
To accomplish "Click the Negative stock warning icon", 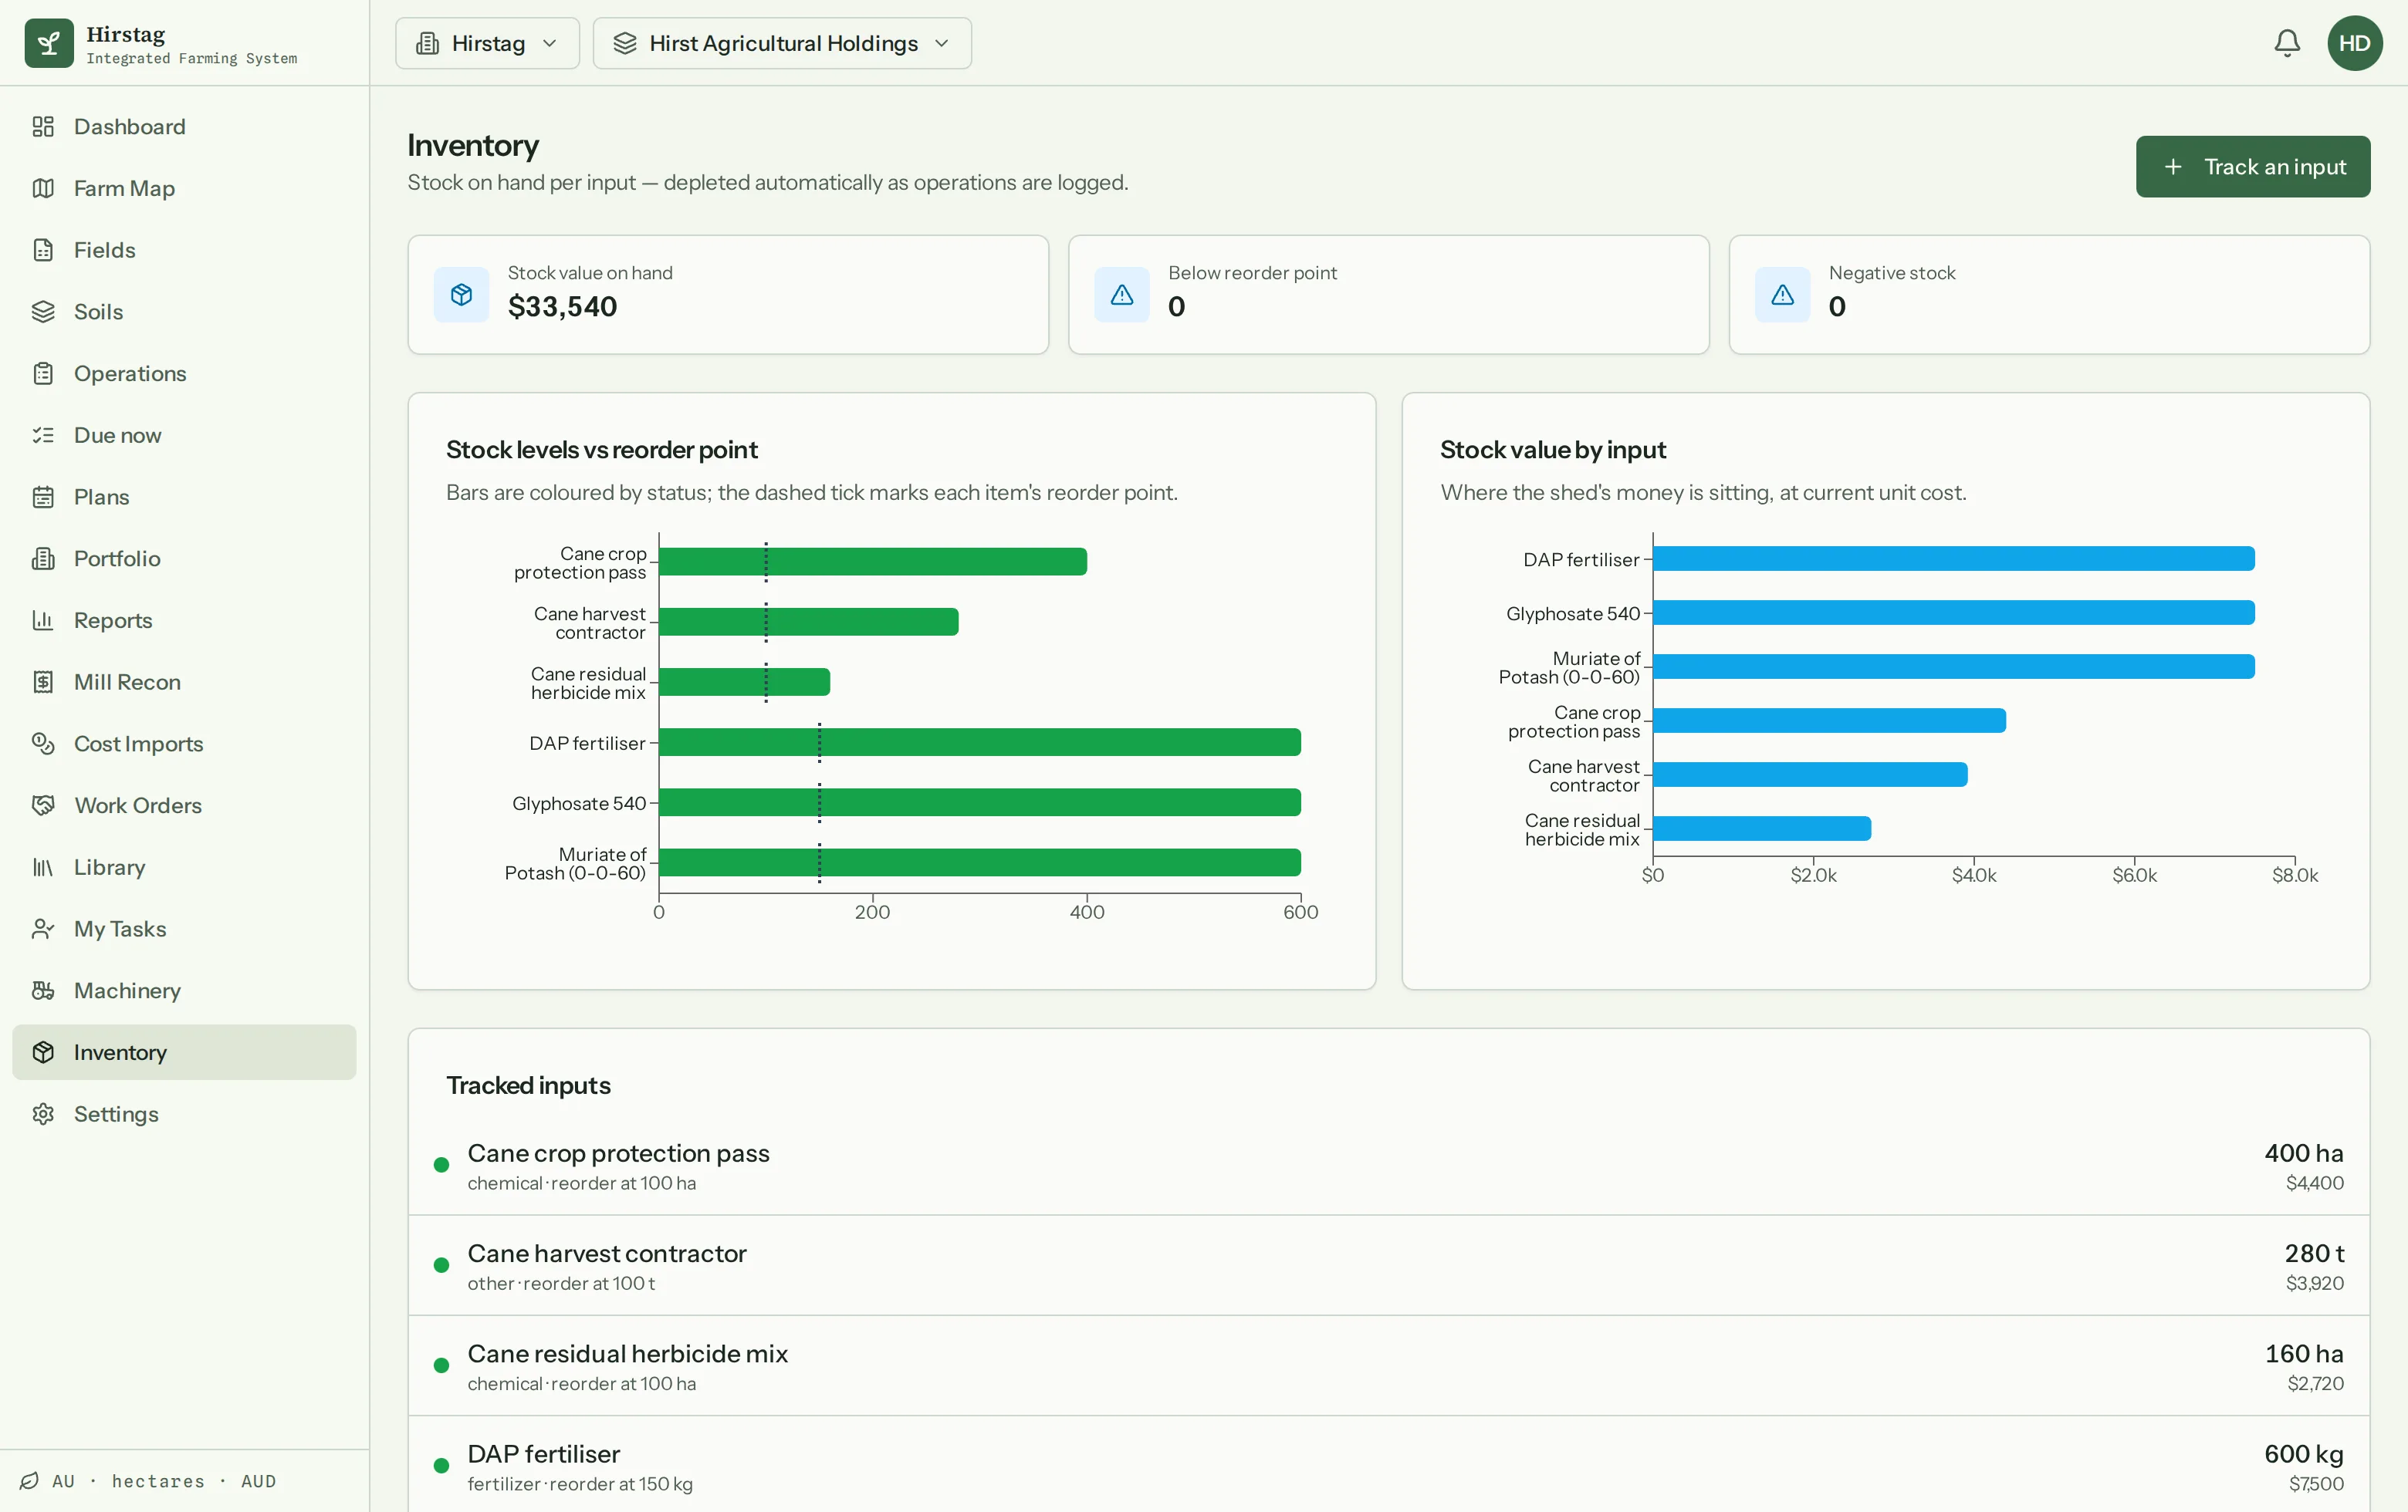I will pyautogui.click(x=1782, y=295).
